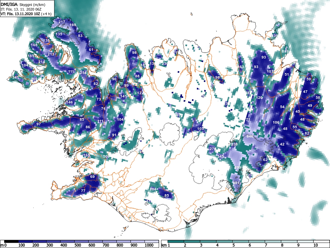
Task: Click the visibility value 209
Action: coord(34,79)
